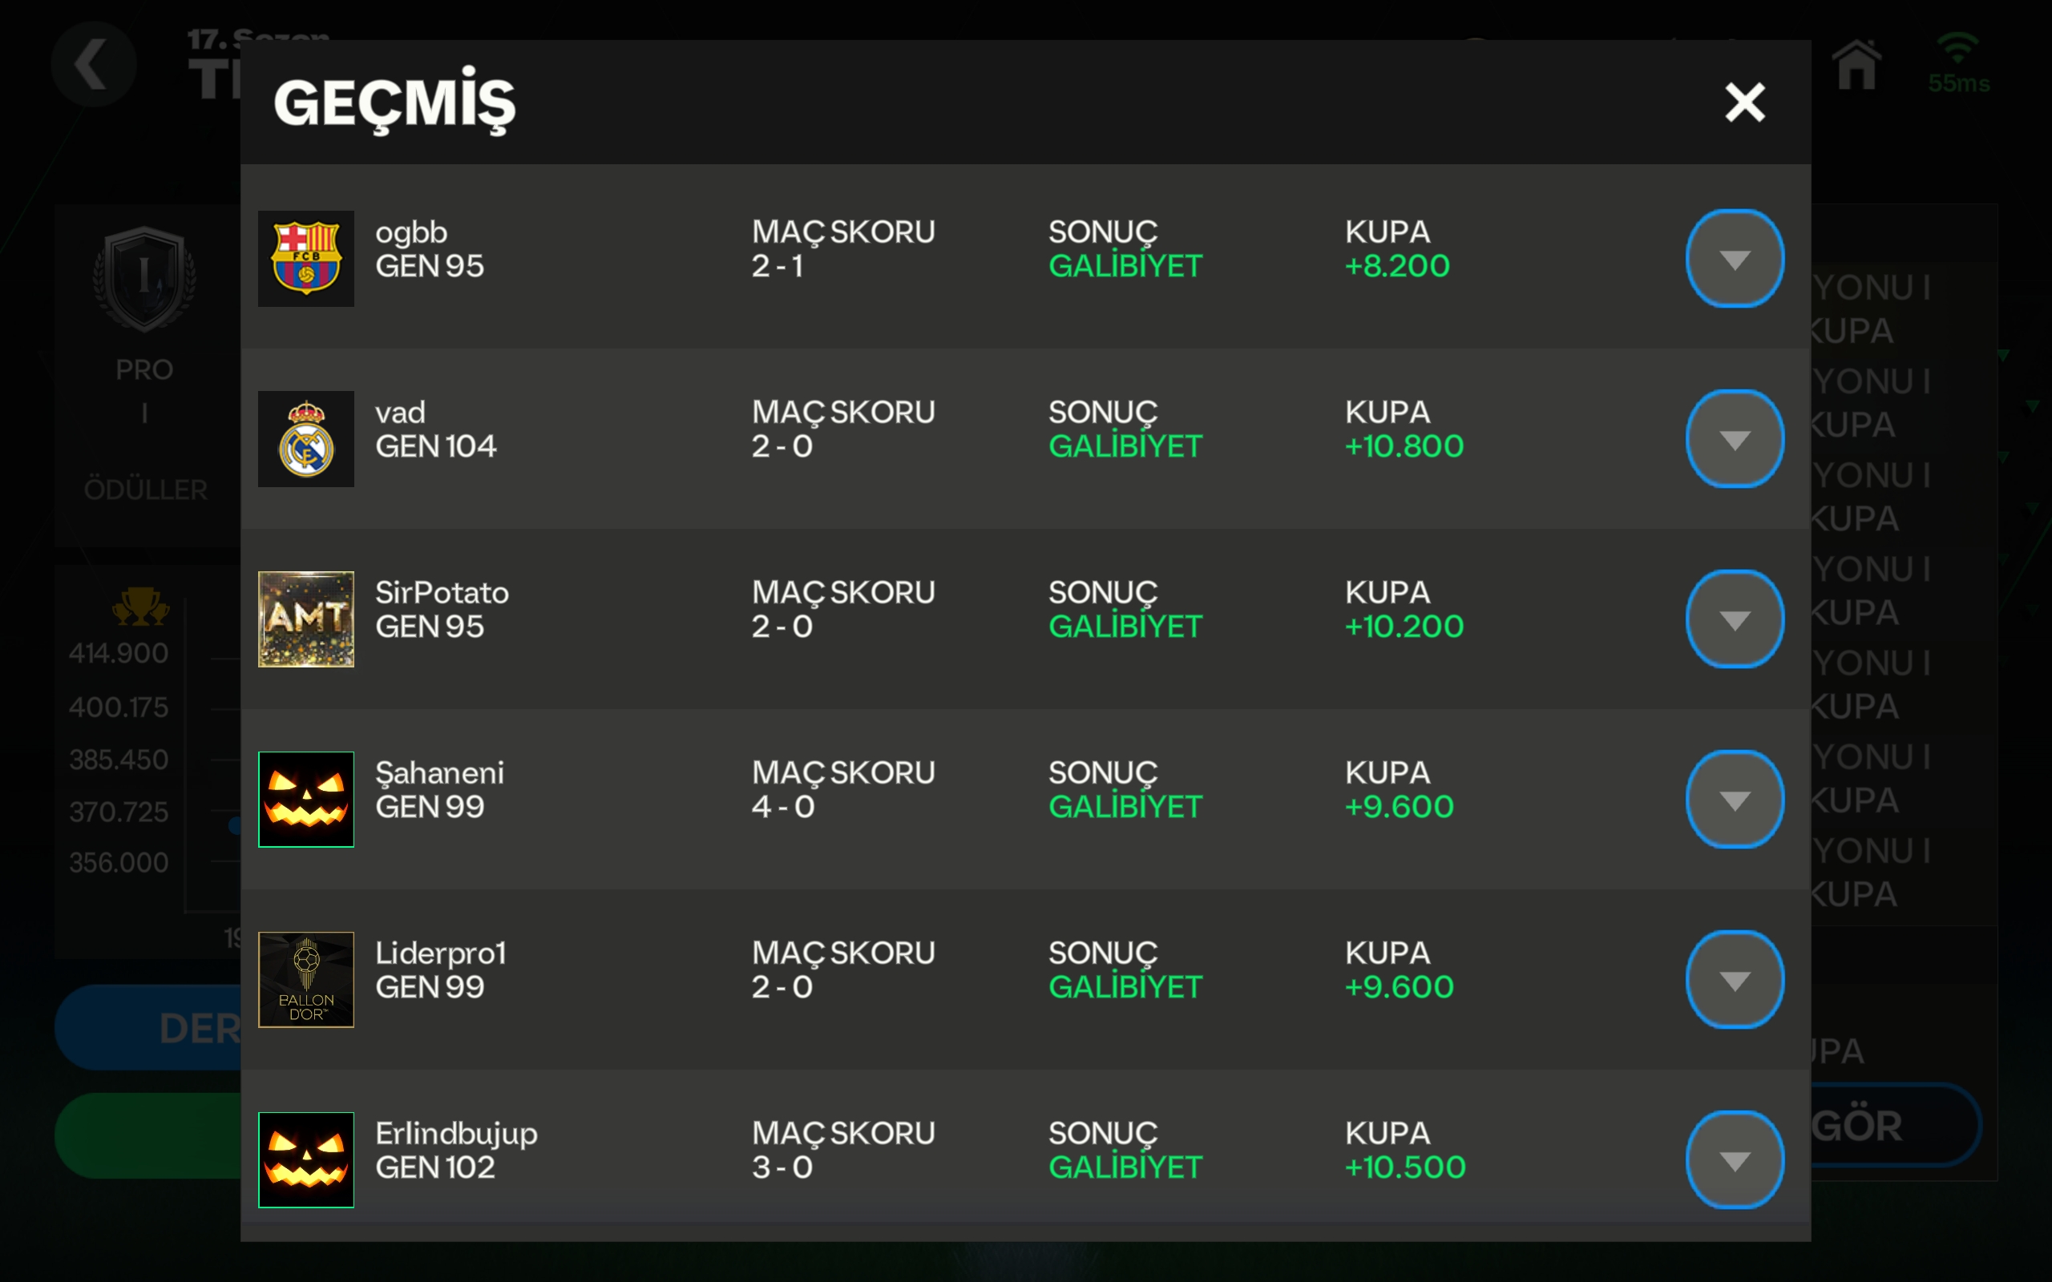Close the GEÇMİŞ history dialog
Image resolution: width=2052 pixels, height=1282 pixels.
[x=1744, y=103]
